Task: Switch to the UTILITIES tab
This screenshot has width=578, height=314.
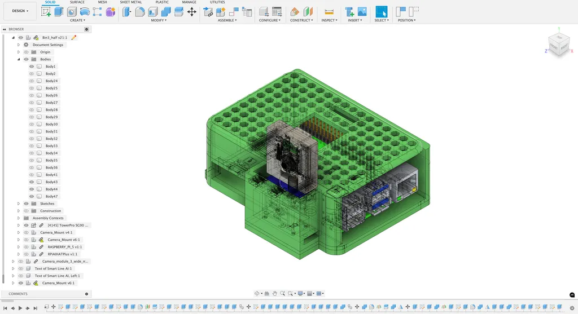Action: (217, 2)
